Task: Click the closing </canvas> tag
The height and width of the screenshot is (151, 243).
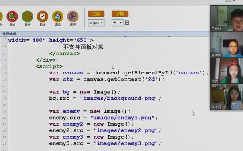Action: (x=65, y=54)
